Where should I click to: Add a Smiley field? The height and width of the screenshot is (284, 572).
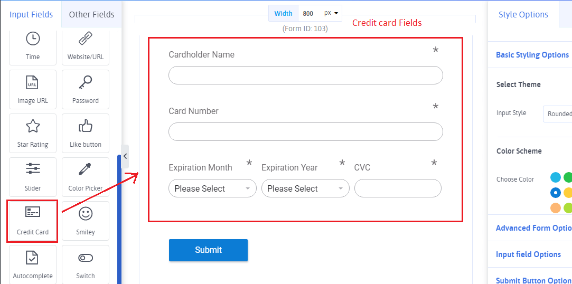coord(86,221)
